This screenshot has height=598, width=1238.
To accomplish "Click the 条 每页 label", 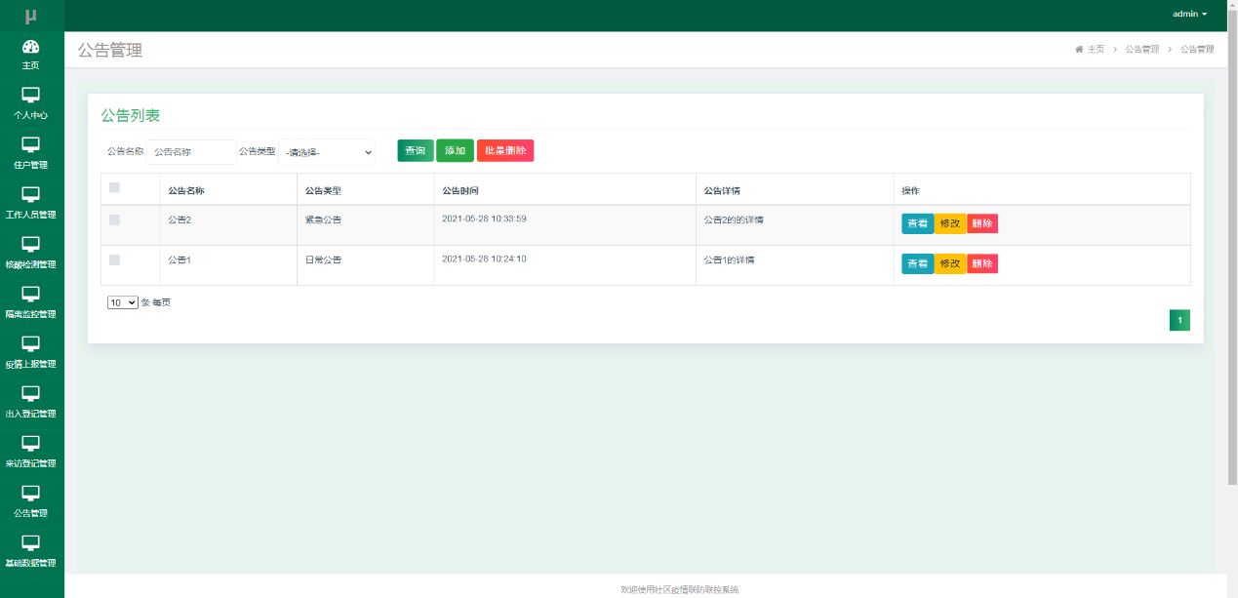I will (x=156, y=302).
